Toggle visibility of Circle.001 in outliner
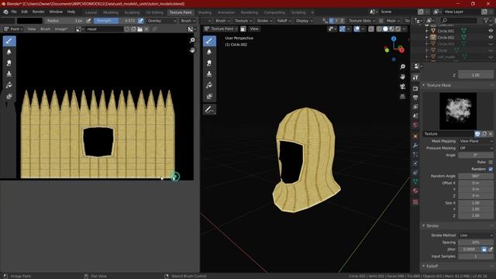The image size is (496, 279). (491, 31)
